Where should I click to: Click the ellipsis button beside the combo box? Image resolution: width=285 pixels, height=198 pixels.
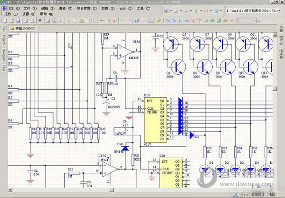[259, 21]
